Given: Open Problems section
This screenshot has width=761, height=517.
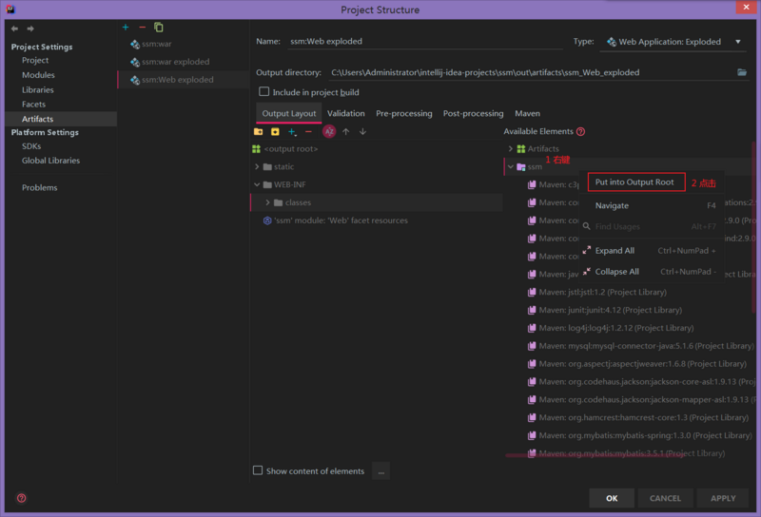Looking at the screenshot, I should coord(39,187).
